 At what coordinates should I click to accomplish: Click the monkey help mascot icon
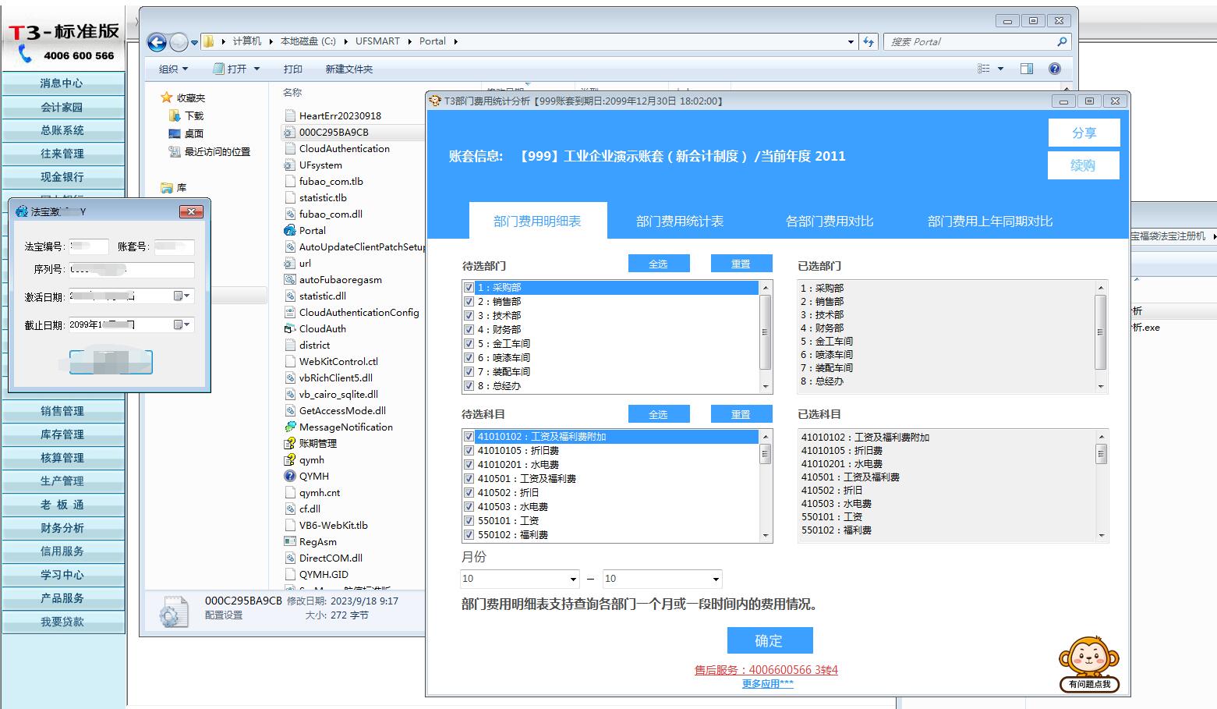(x=1089, y=663)
